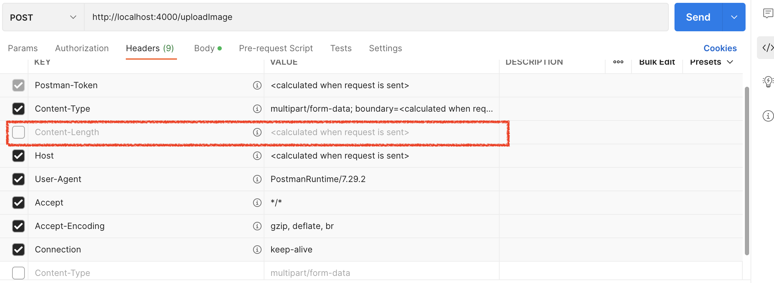Open the request info icon in sidebar

tap(768, 116)
